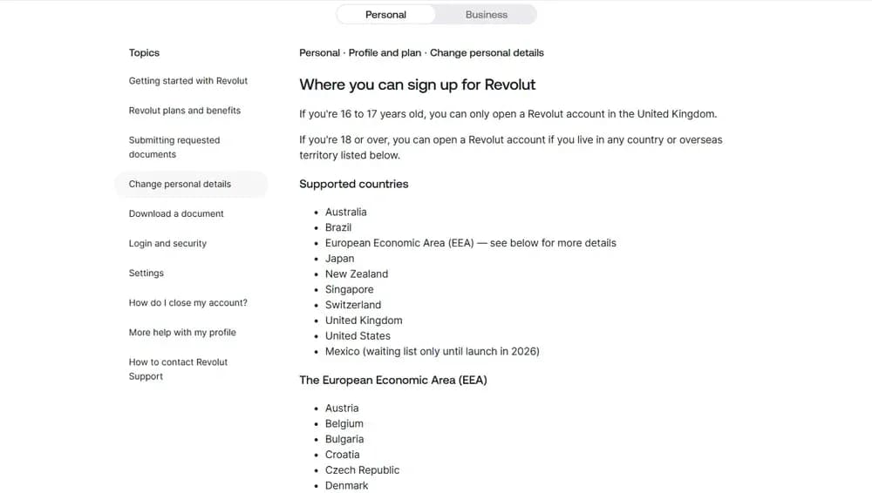Click the Mexico waiting list entry
This screenshot has height=493, width=872.
(432, 352)
